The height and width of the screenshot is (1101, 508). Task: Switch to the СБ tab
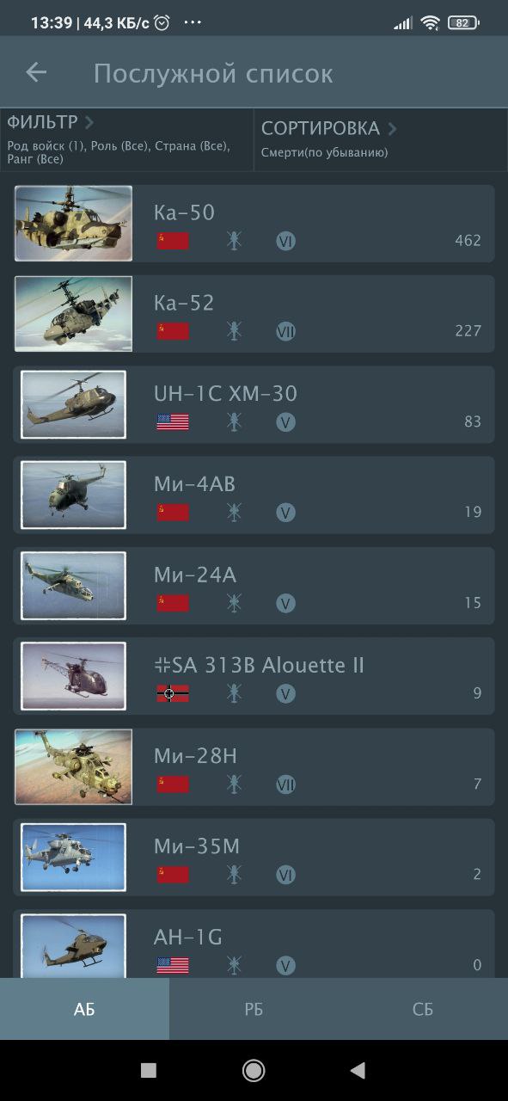pos(423,1009)
